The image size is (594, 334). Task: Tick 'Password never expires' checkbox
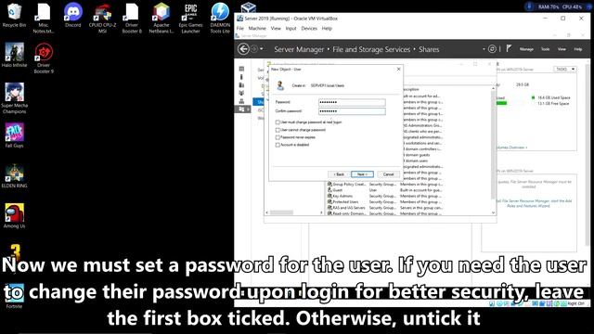coord(278,137)
